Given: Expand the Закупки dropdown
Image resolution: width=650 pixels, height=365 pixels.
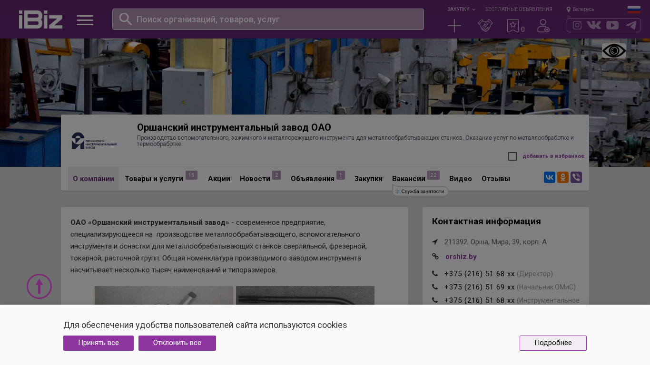Looking at the screenshot, I should (x=461, y=10).
